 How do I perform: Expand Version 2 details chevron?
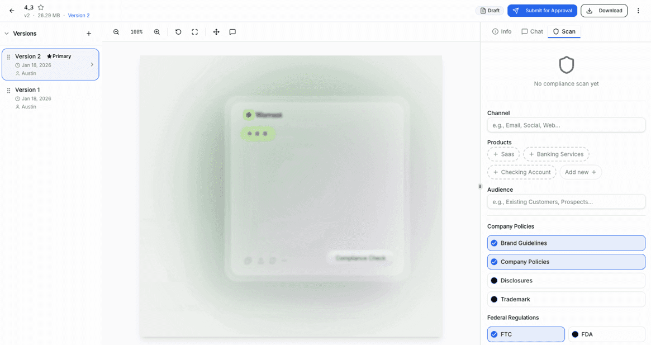coord(92,64)
